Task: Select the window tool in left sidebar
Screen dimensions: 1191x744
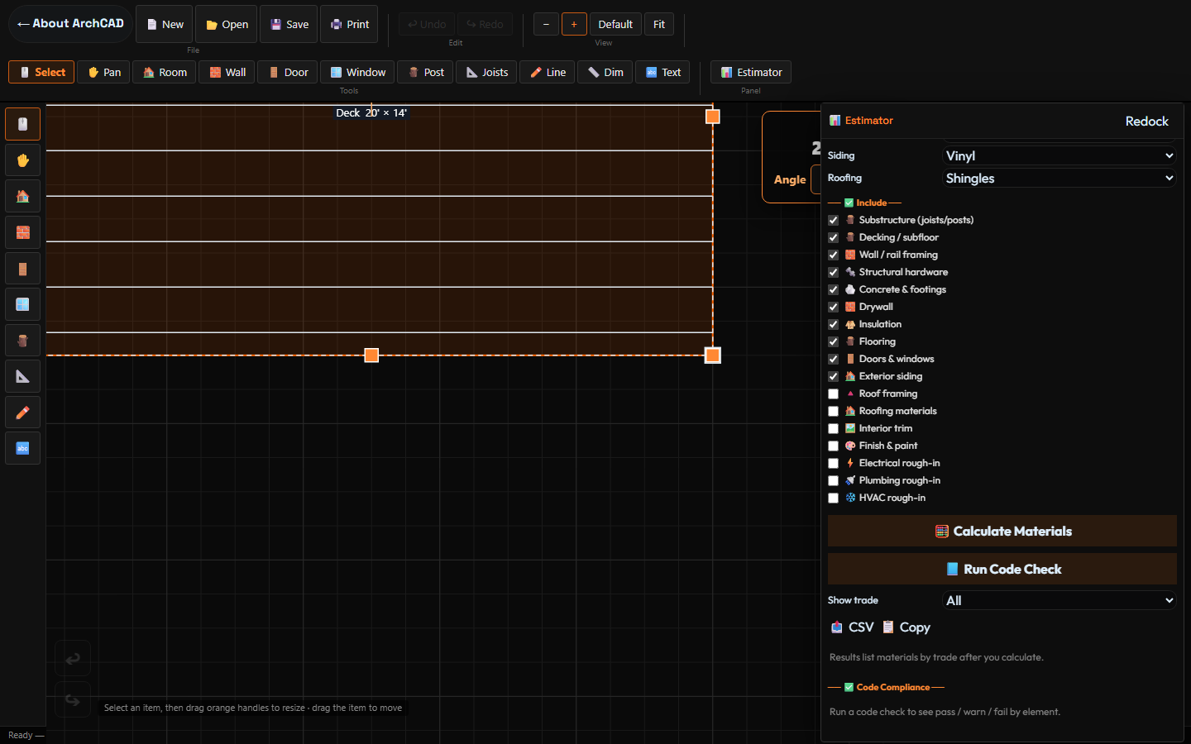Action: coord(22,304)
